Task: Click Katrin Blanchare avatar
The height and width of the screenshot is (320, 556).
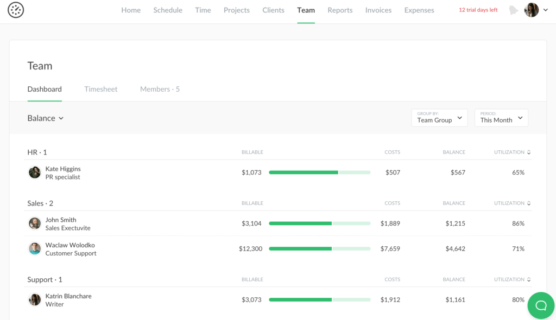Action: tap(34, 300)
